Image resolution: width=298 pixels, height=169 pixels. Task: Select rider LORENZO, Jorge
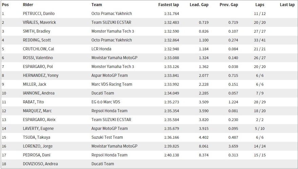click(38, 146)
